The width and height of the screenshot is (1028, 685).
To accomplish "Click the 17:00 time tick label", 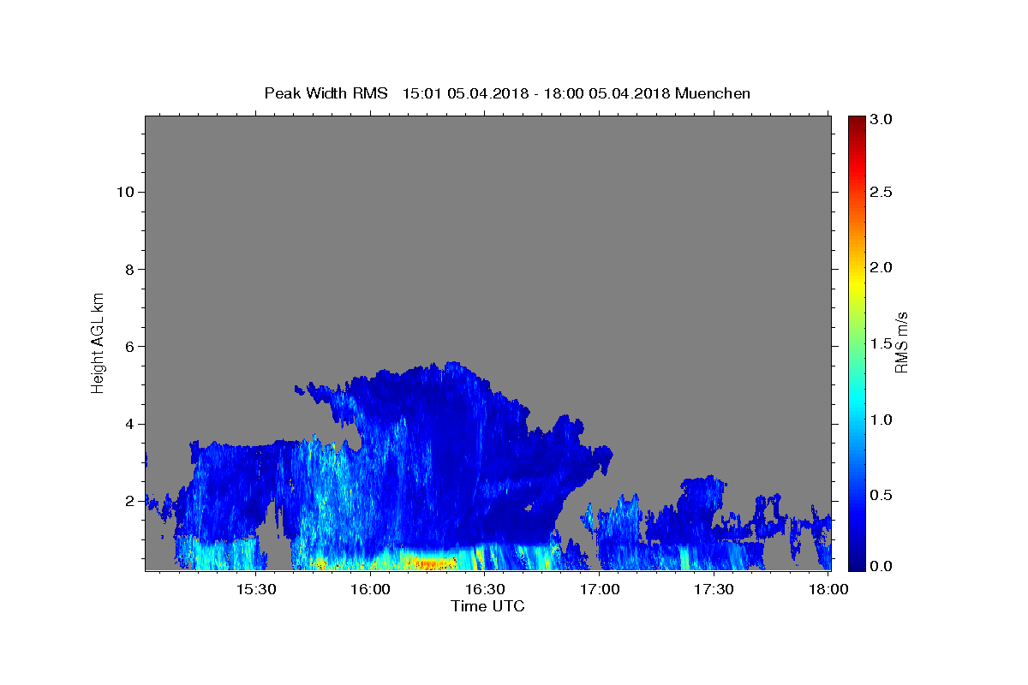I will pos(600,590).
